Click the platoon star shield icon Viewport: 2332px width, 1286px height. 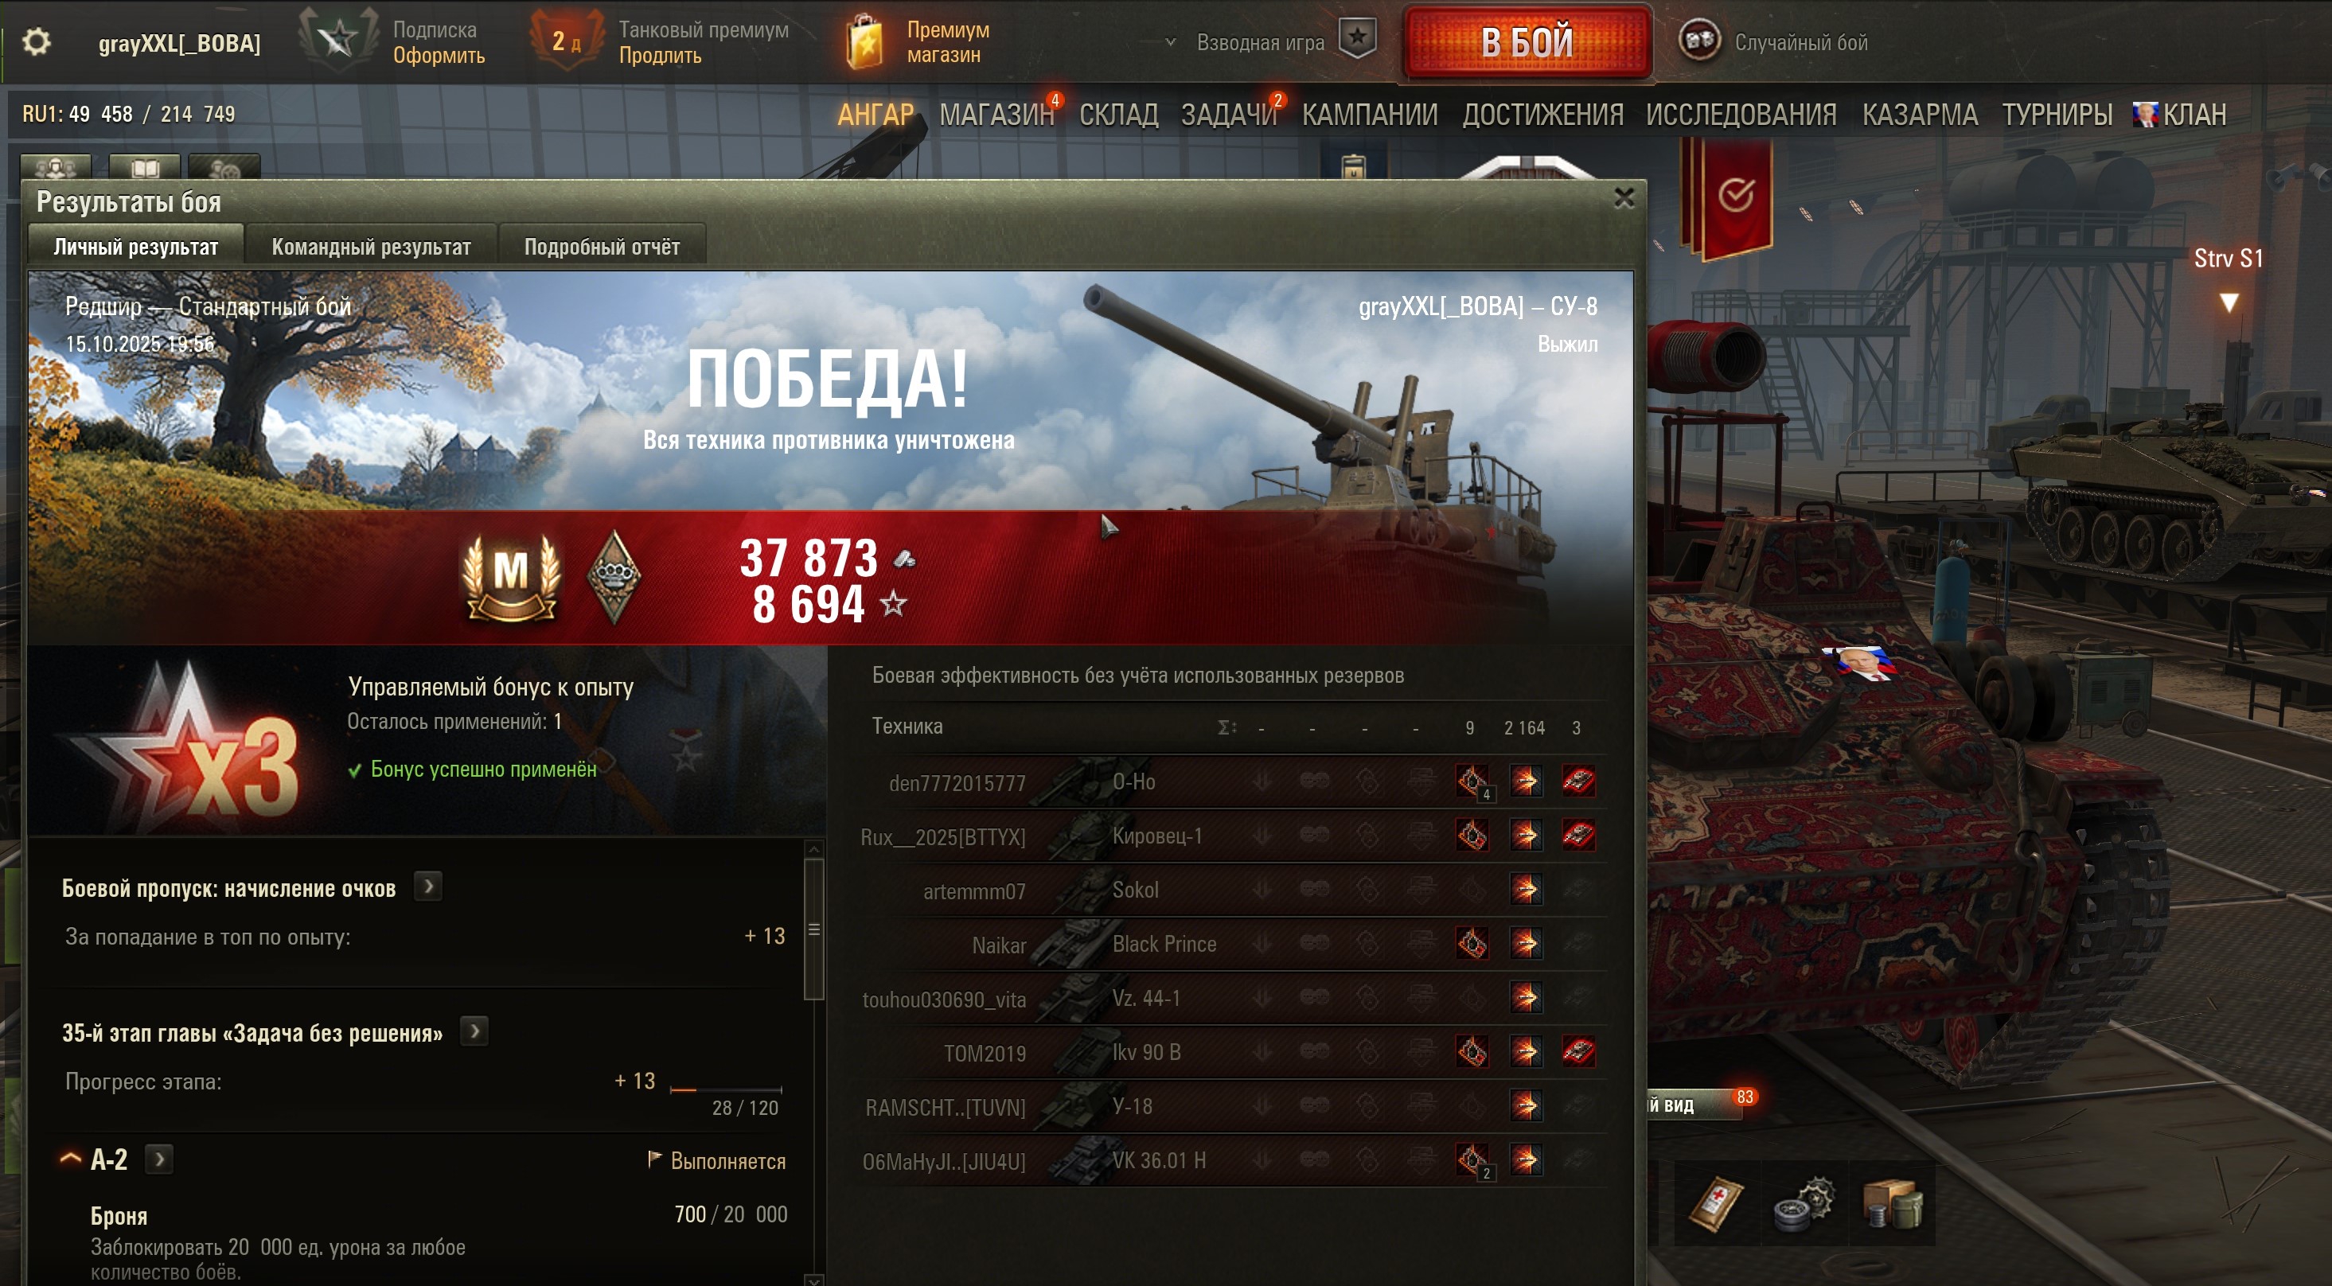(1357, 39)
